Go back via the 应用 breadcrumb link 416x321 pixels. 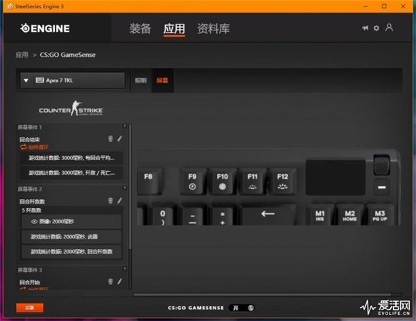pos(21,55)
